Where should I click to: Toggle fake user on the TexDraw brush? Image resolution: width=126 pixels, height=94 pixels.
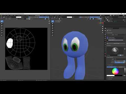[120, 55]
